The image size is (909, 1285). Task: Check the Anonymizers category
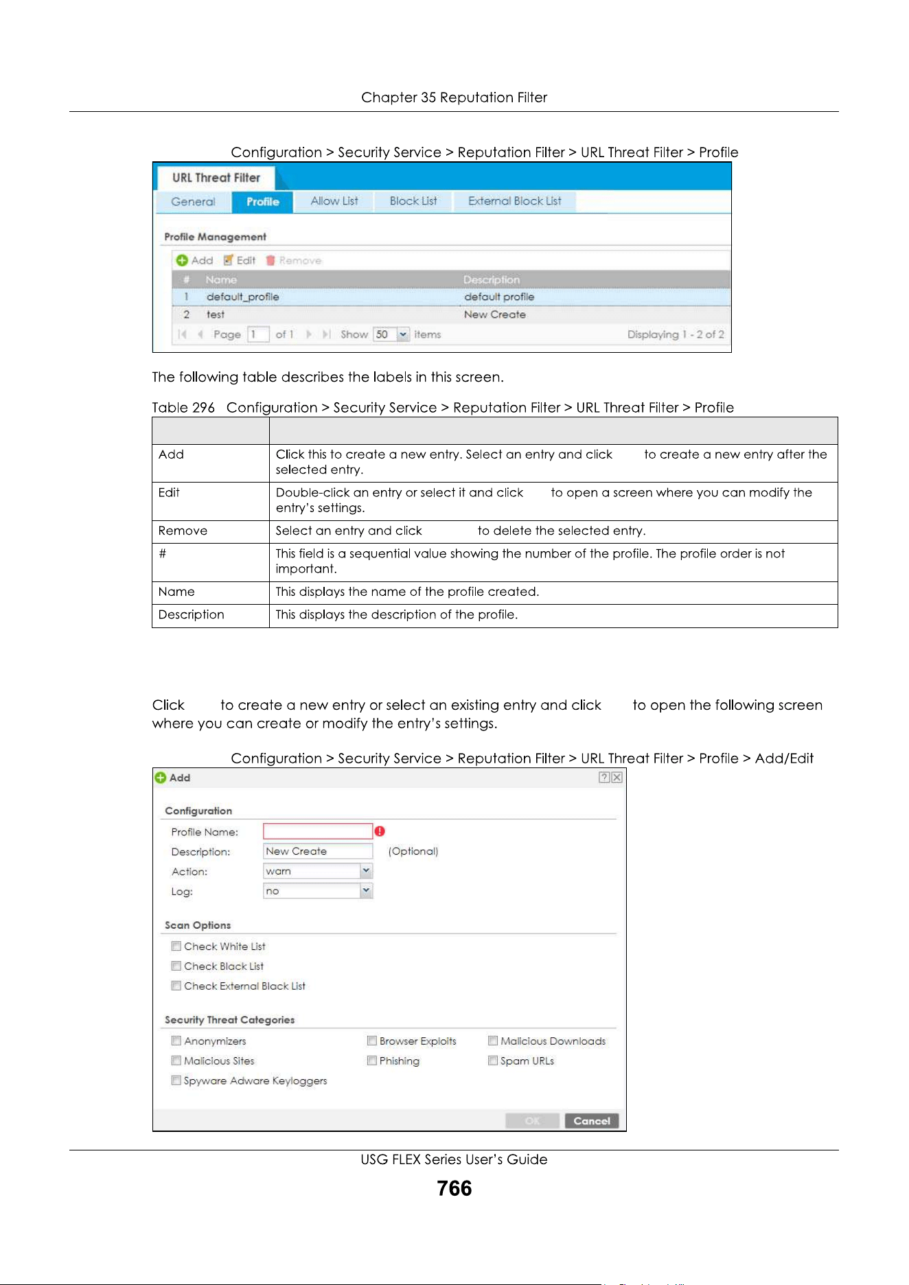pos(176,1041)
